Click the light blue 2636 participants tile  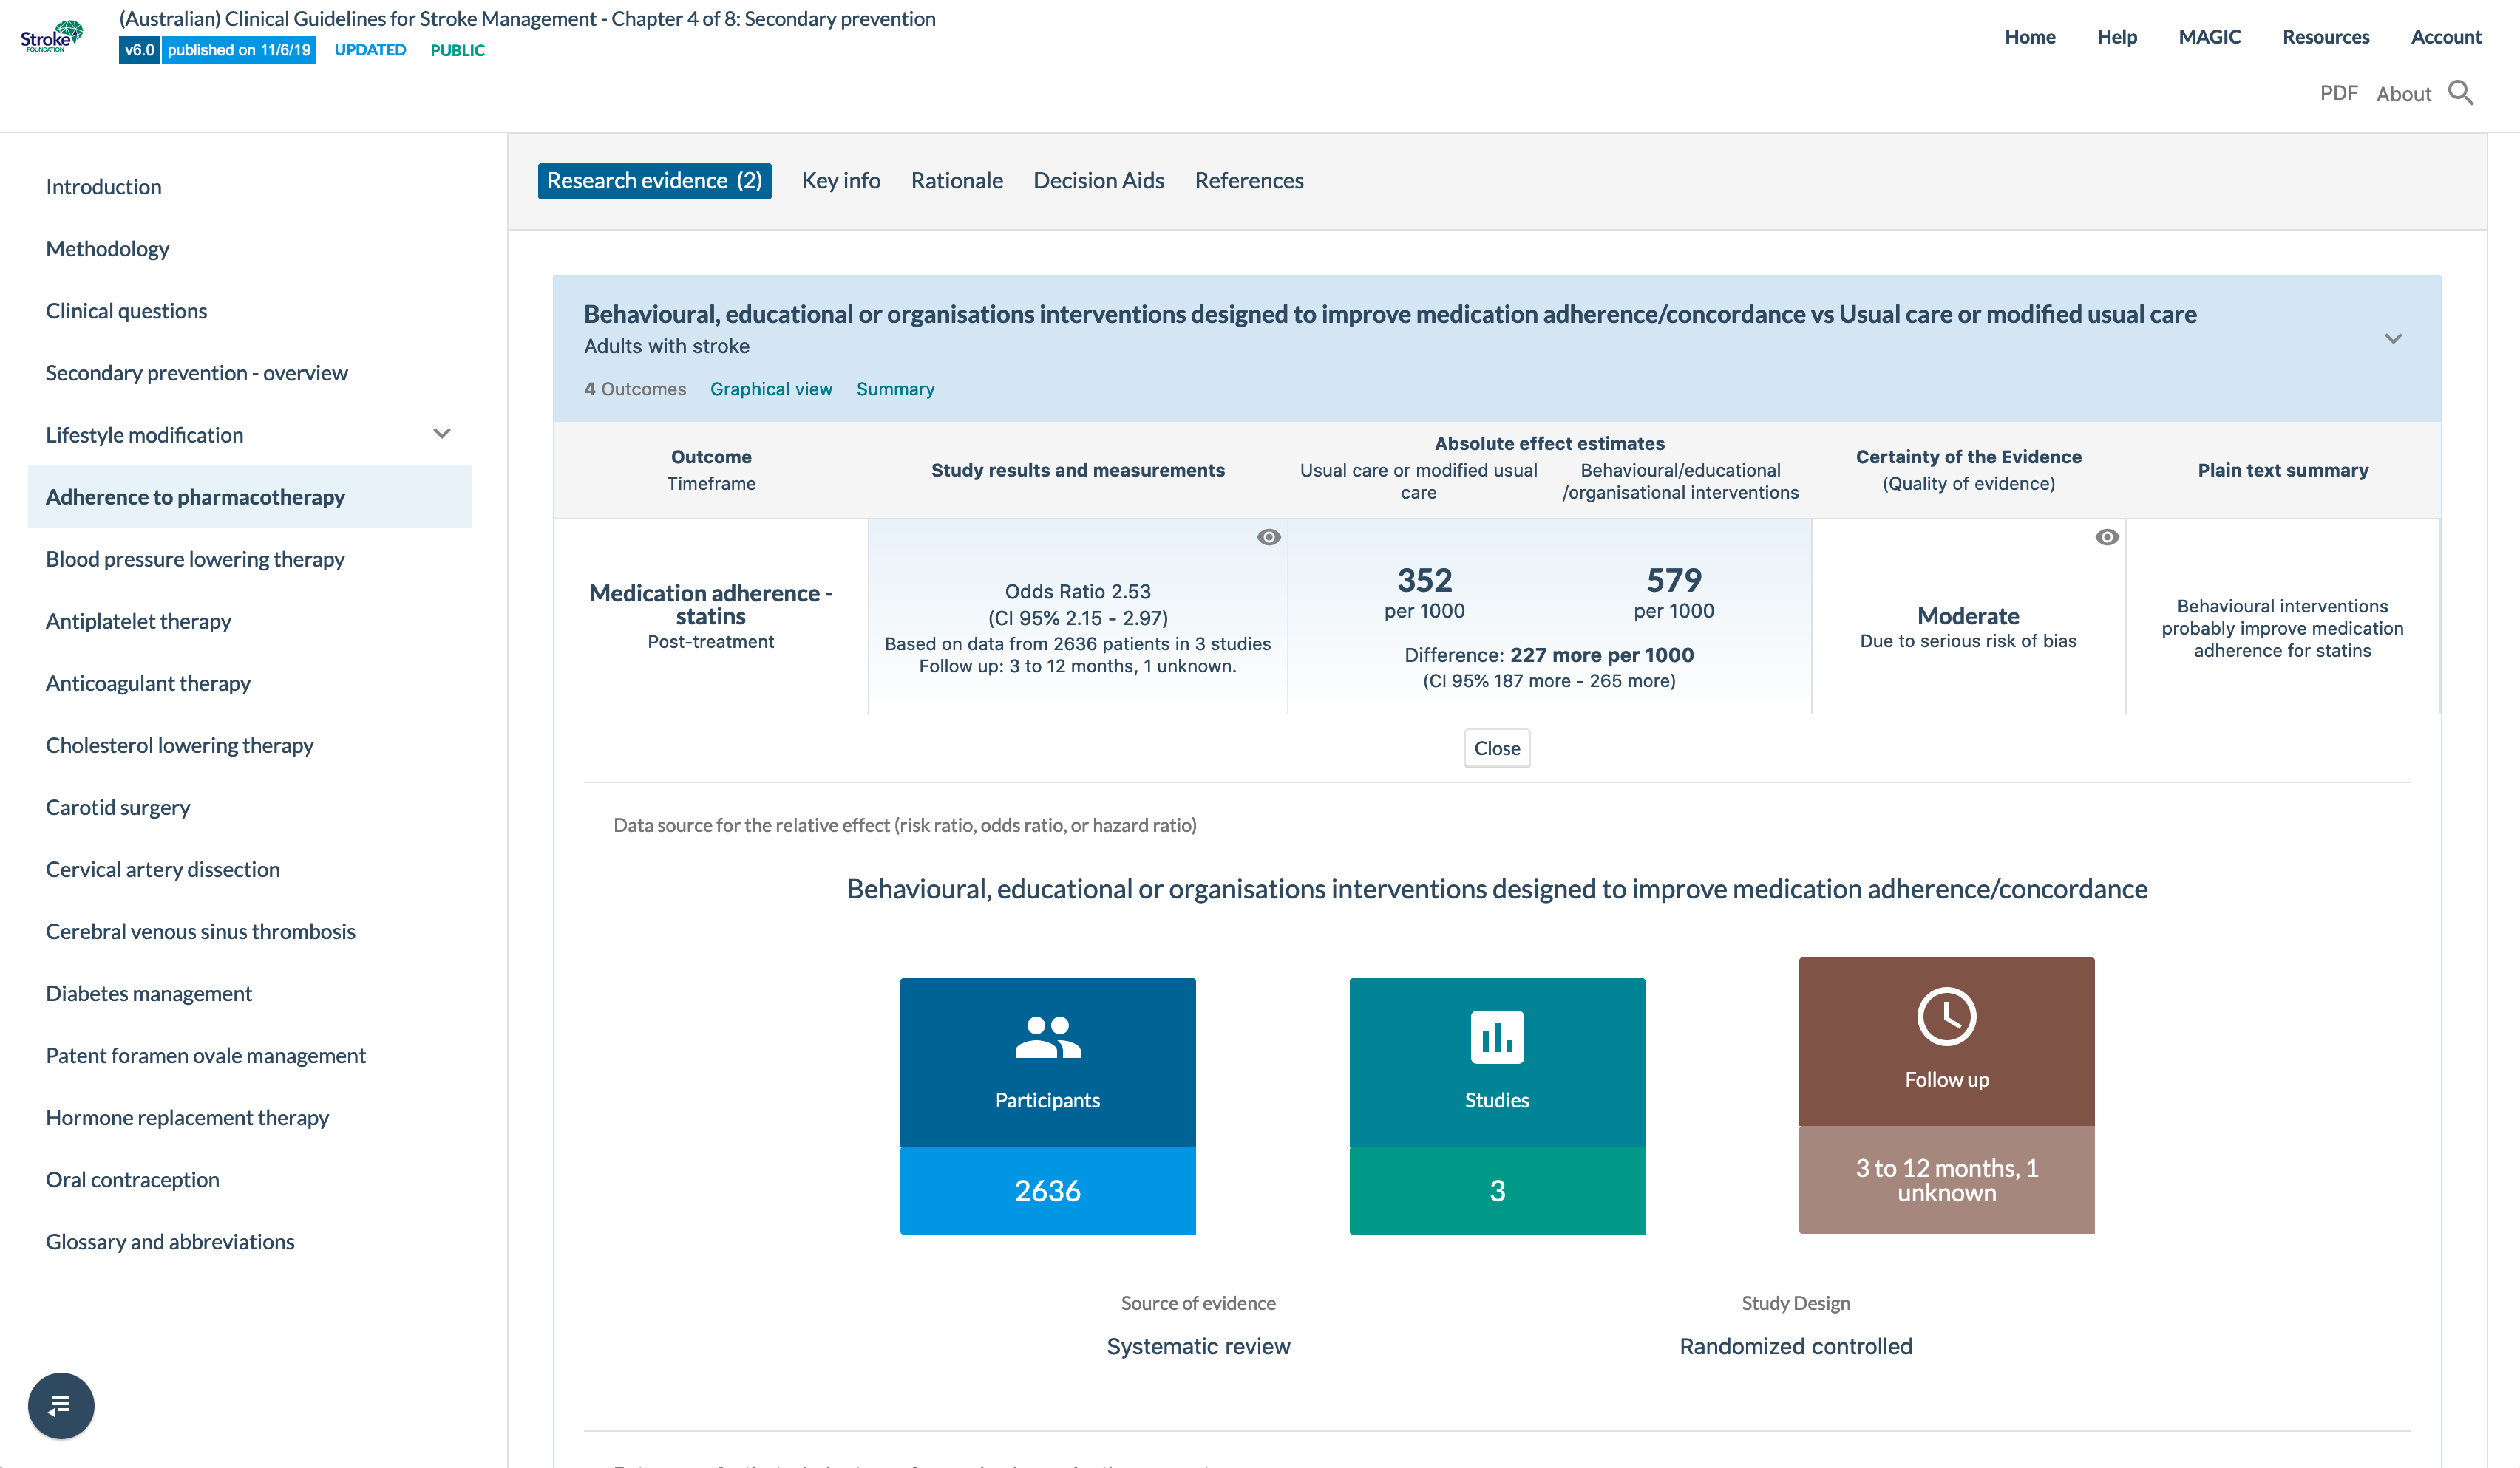coord(1047,1190)
